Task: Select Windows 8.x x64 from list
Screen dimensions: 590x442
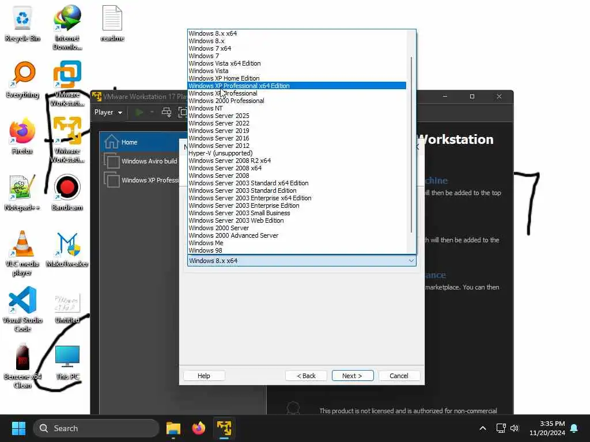Action: pyautogui.click(x=297, y=33)
